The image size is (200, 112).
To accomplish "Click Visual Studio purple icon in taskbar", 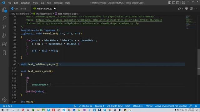I will pyautogui.click(x=84, y=110).
